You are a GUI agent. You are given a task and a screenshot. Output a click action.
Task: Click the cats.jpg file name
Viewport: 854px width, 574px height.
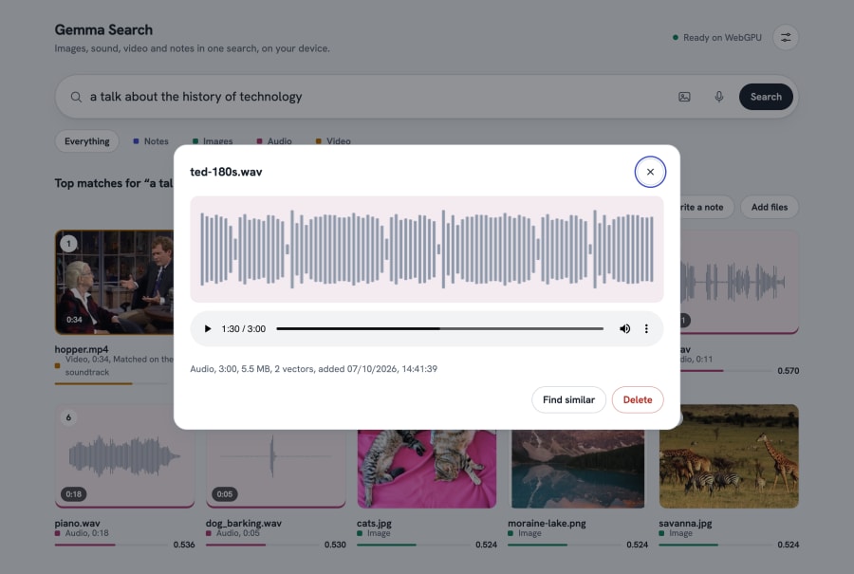pos(374,523)
